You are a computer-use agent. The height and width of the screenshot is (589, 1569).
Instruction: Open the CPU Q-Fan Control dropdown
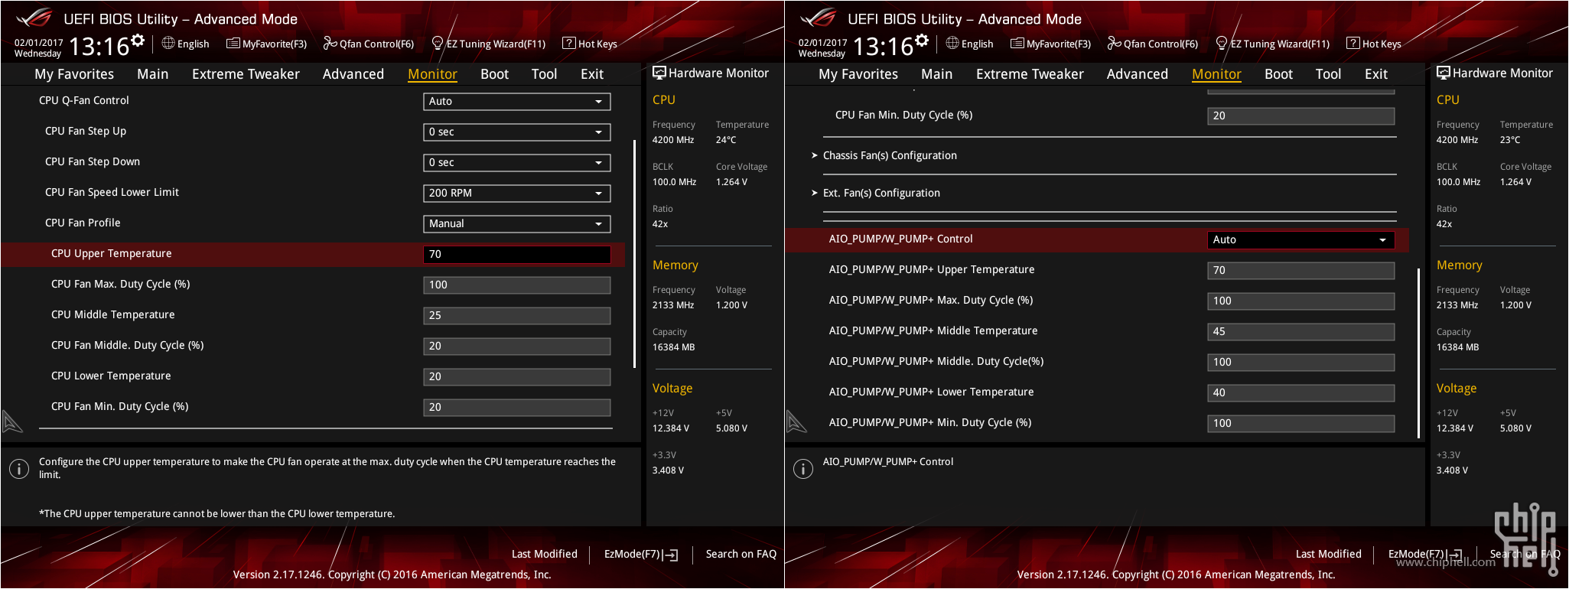pos(517,101)
